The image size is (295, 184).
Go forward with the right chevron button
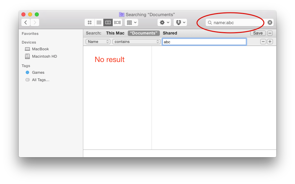[x=35, y=22]
